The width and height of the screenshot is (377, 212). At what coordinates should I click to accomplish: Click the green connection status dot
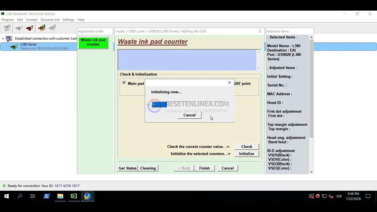pos(4,186)
